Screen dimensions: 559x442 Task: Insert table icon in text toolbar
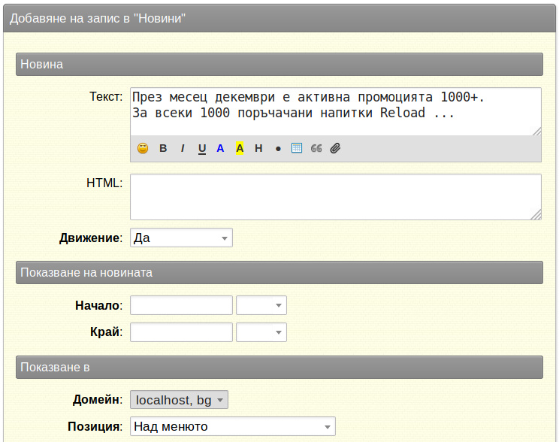(x=297, y=147)
